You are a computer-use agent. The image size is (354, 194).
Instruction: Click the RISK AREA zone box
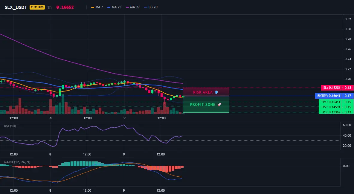coord(206,92)
